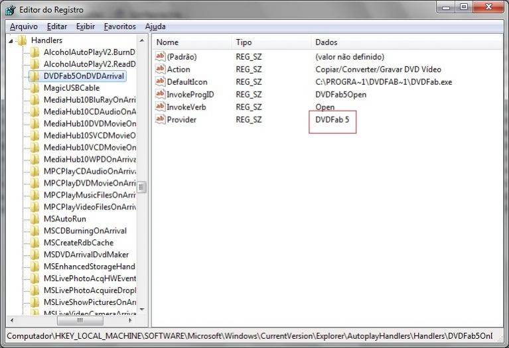The height and width of the screenshot is (348, 509).
Task: Click the Registry Editor title bar icon
Action: 11,10
